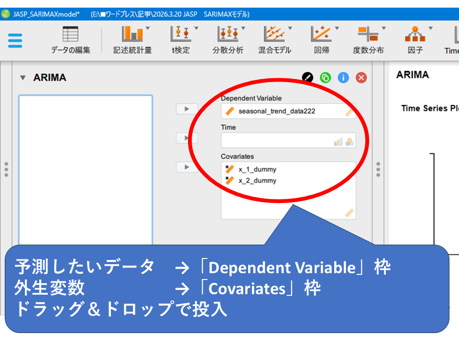
Task: Open the 因子 factor menu
Action: coord(415,40)
